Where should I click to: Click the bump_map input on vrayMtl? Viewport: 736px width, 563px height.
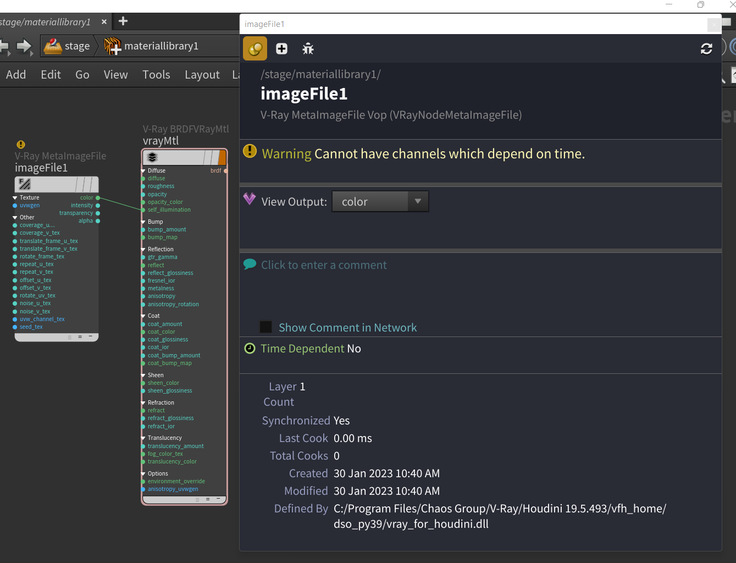tap(143, 237)
